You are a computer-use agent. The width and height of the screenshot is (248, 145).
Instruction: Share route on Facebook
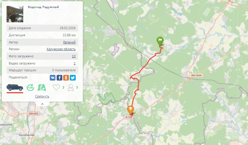point(59,78)
